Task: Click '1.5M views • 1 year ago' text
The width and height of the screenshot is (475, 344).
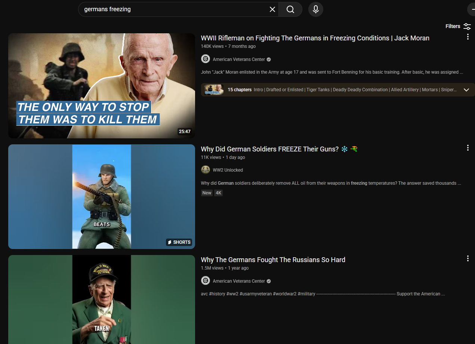Action: point(225,268)
